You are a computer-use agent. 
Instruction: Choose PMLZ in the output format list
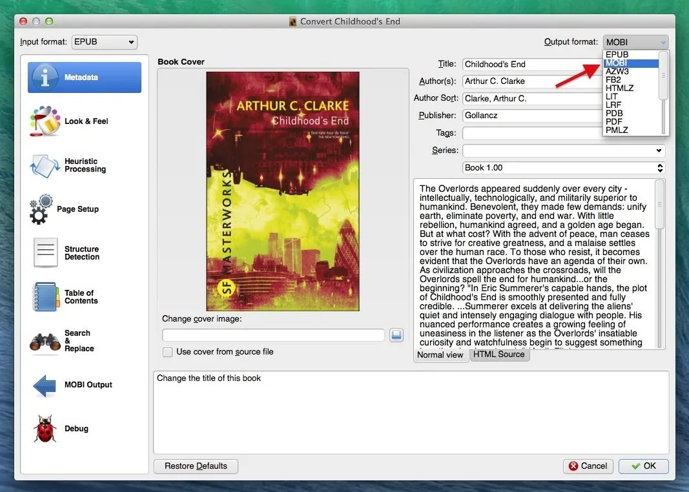(x=630, y=130)
